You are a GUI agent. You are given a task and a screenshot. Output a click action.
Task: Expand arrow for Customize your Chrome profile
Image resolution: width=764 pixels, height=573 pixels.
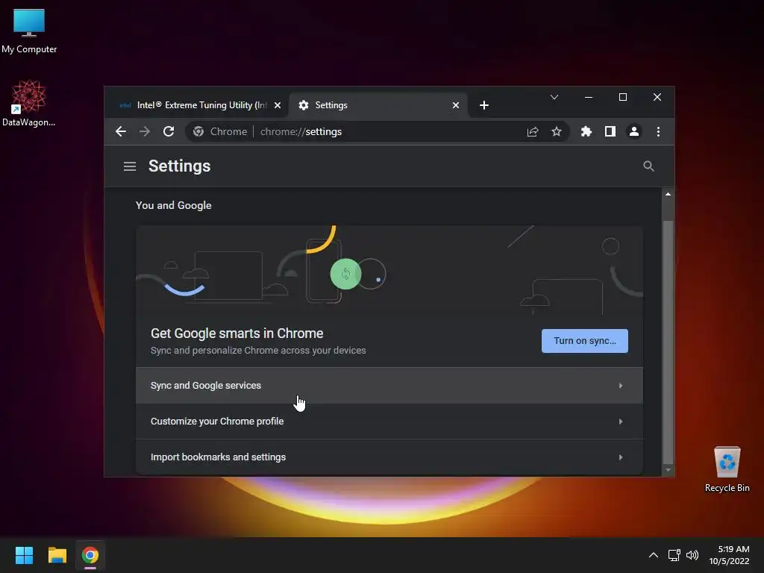click(621, 422)
